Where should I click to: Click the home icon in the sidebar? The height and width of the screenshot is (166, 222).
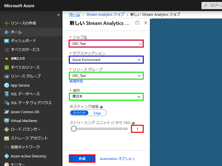point(6,32)
